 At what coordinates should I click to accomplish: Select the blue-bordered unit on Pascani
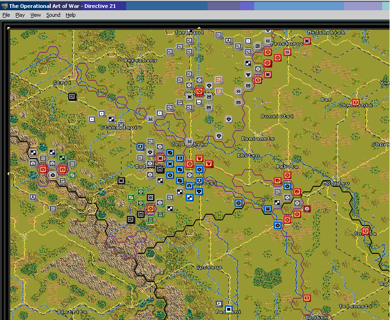pos(229,309)
